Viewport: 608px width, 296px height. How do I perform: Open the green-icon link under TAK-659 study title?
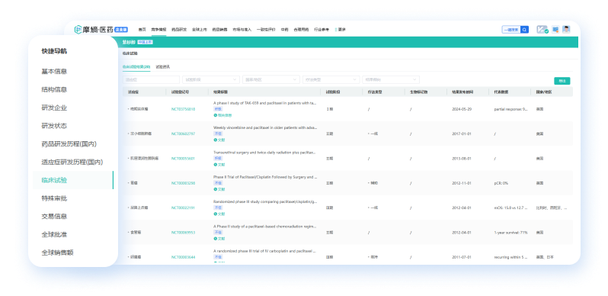pos(222,115)
